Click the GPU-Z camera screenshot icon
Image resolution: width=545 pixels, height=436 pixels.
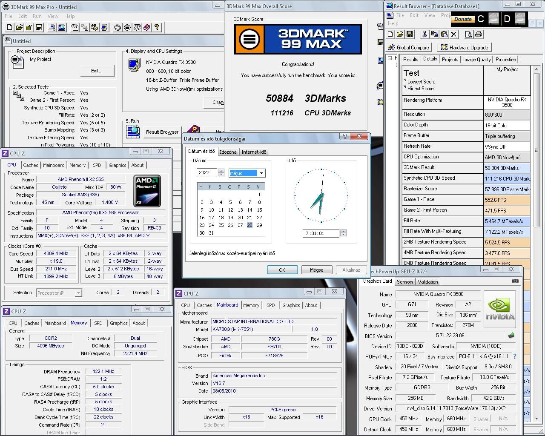(x=515, y=281)
